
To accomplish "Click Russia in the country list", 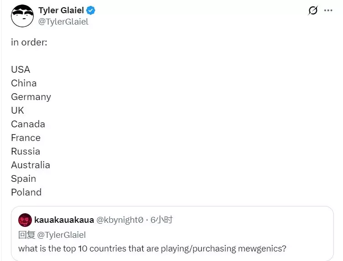I will tap(26, 151).
